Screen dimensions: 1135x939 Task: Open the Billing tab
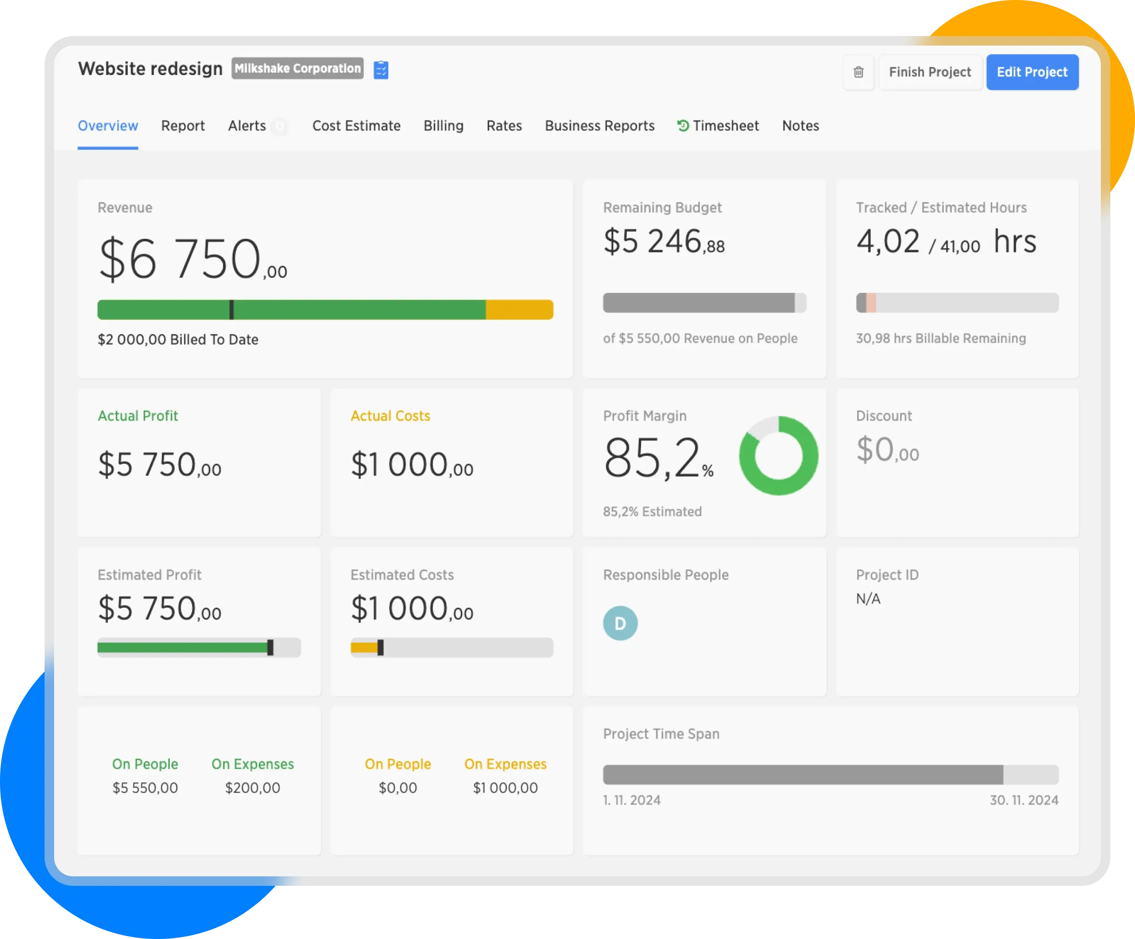pyautogui.click(x=443, y=126)
